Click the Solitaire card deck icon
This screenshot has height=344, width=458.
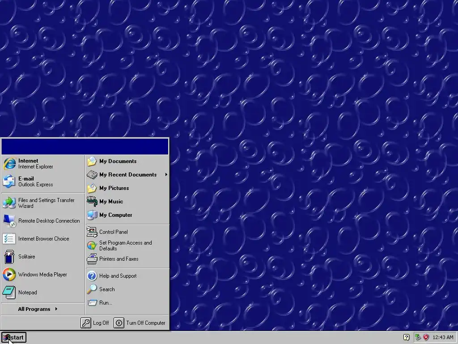tap(9, 257)
